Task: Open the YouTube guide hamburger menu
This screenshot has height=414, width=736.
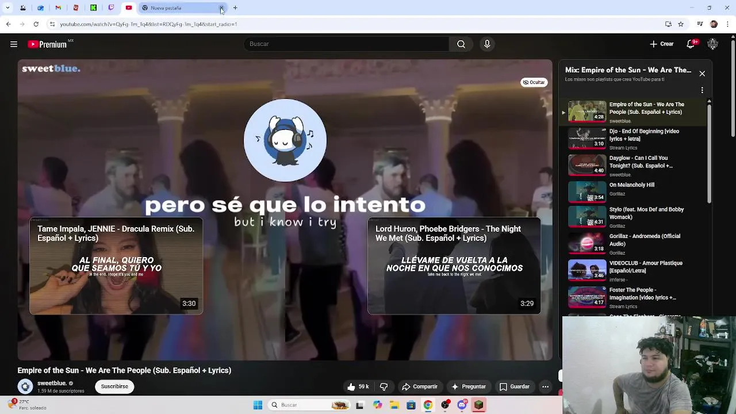Action: [x=14, y=44]
